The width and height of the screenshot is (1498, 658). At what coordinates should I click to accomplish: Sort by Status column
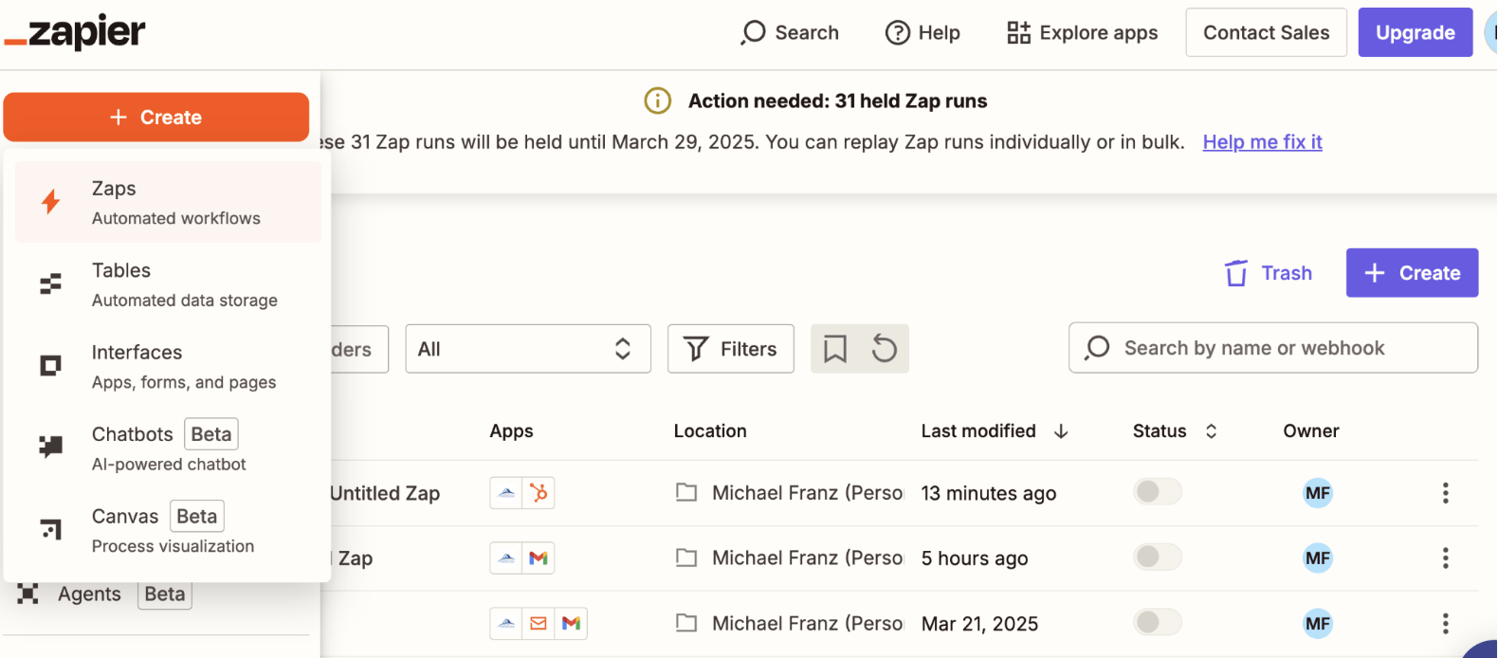coord(1175,431)
